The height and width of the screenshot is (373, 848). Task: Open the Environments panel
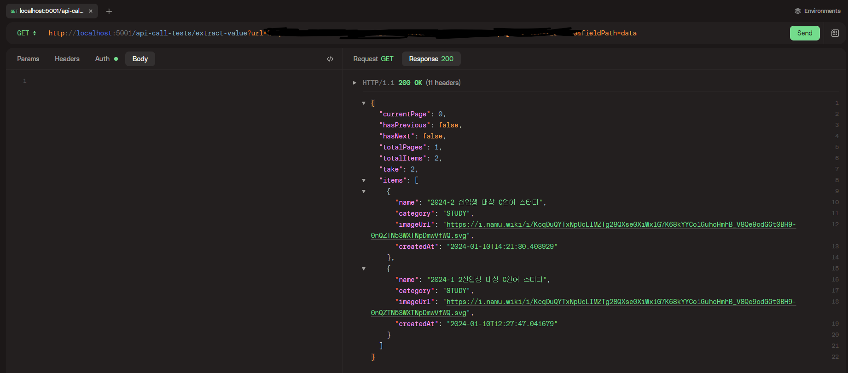click(818, 11)
